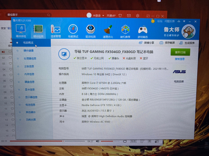The width and height of the screenshot is (209, 156).
Task: Click the mini-mode icon in music player
Action: pyautogui.click(x=148, y=16)
